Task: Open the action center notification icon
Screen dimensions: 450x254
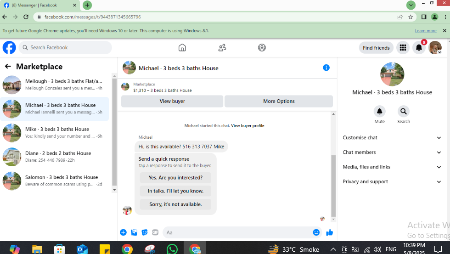Action: [x=438, y=249]
